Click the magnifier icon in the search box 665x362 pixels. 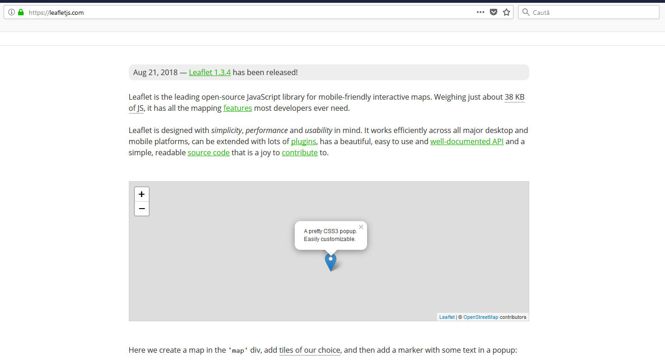pos(526,12)
